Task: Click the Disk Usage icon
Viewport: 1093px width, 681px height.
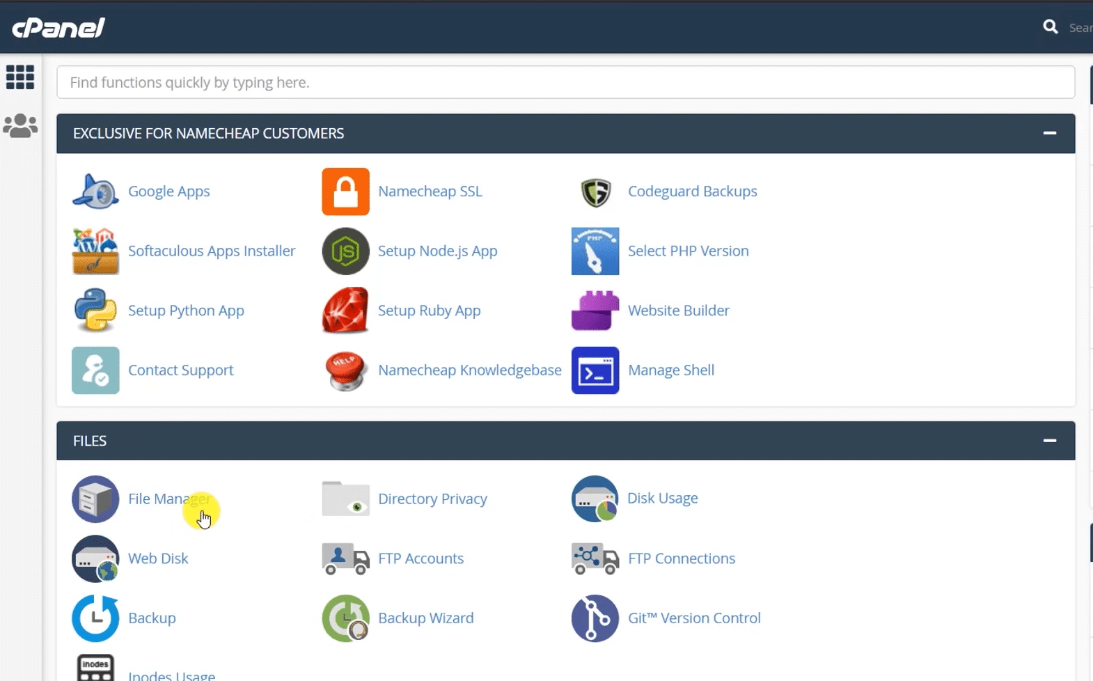Action: pyautogui.click(x=595, y=499)
